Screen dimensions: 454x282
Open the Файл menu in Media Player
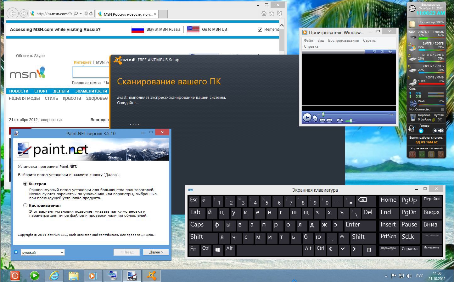tap(308, 40)
